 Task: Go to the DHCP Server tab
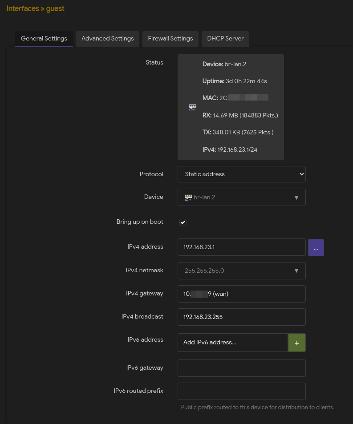coord(225,39)
